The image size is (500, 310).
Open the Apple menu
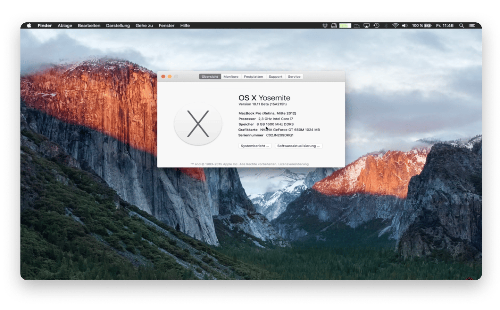tap(29, 26)
